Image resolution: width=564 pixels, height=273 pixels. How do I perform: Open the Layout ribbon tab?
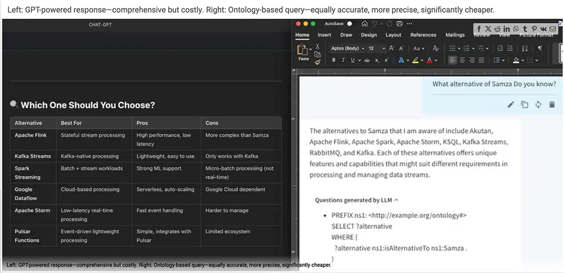393,35
